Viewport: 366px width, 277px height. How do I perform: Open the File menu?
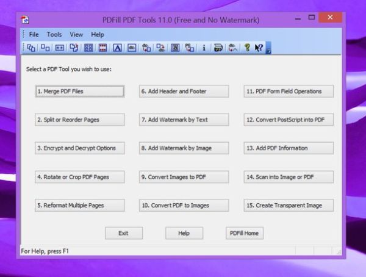[34, 34]
